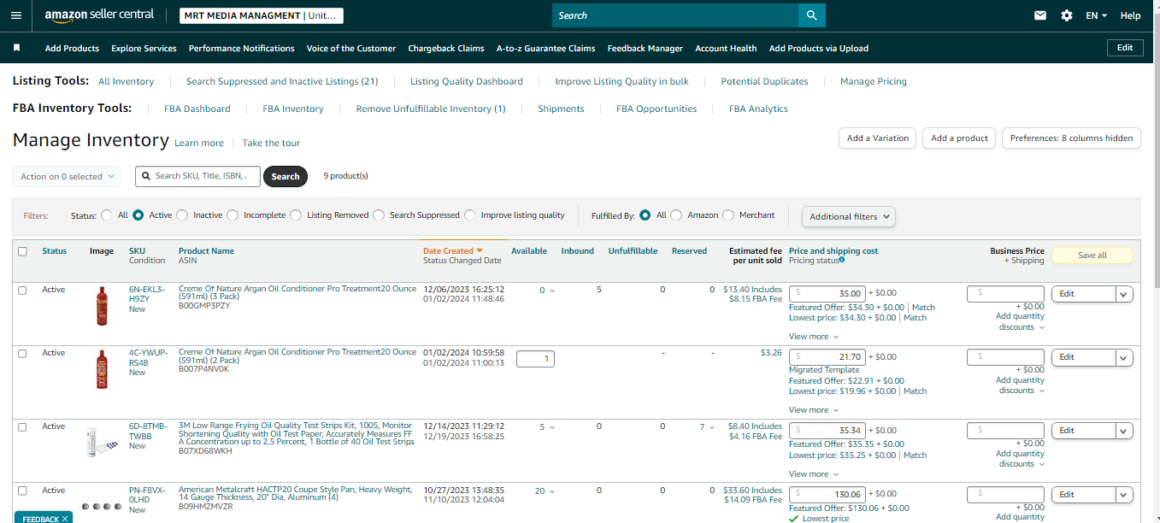Select the Search Suppressed filter
The height and width of the screenshot is (523, 1160).
tap(379, 215)
